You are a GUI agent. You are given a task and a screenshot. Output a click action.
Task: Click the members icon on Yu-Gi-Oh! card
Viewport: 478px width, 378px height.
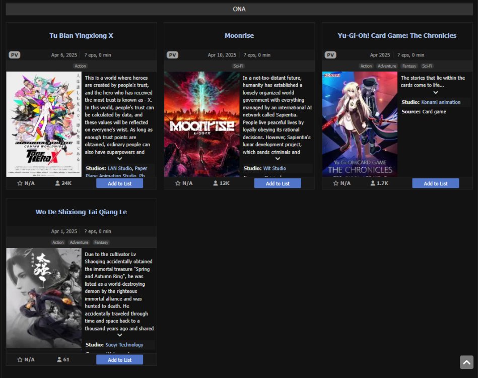373,183
